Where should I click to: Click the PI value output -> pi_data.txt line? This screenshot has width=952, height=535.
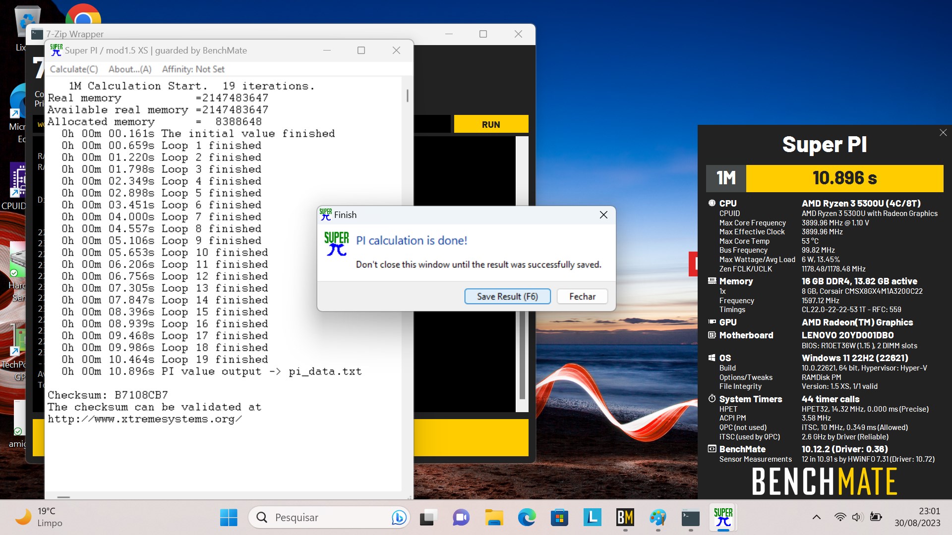pyautogui.click(x=212, y=372)
